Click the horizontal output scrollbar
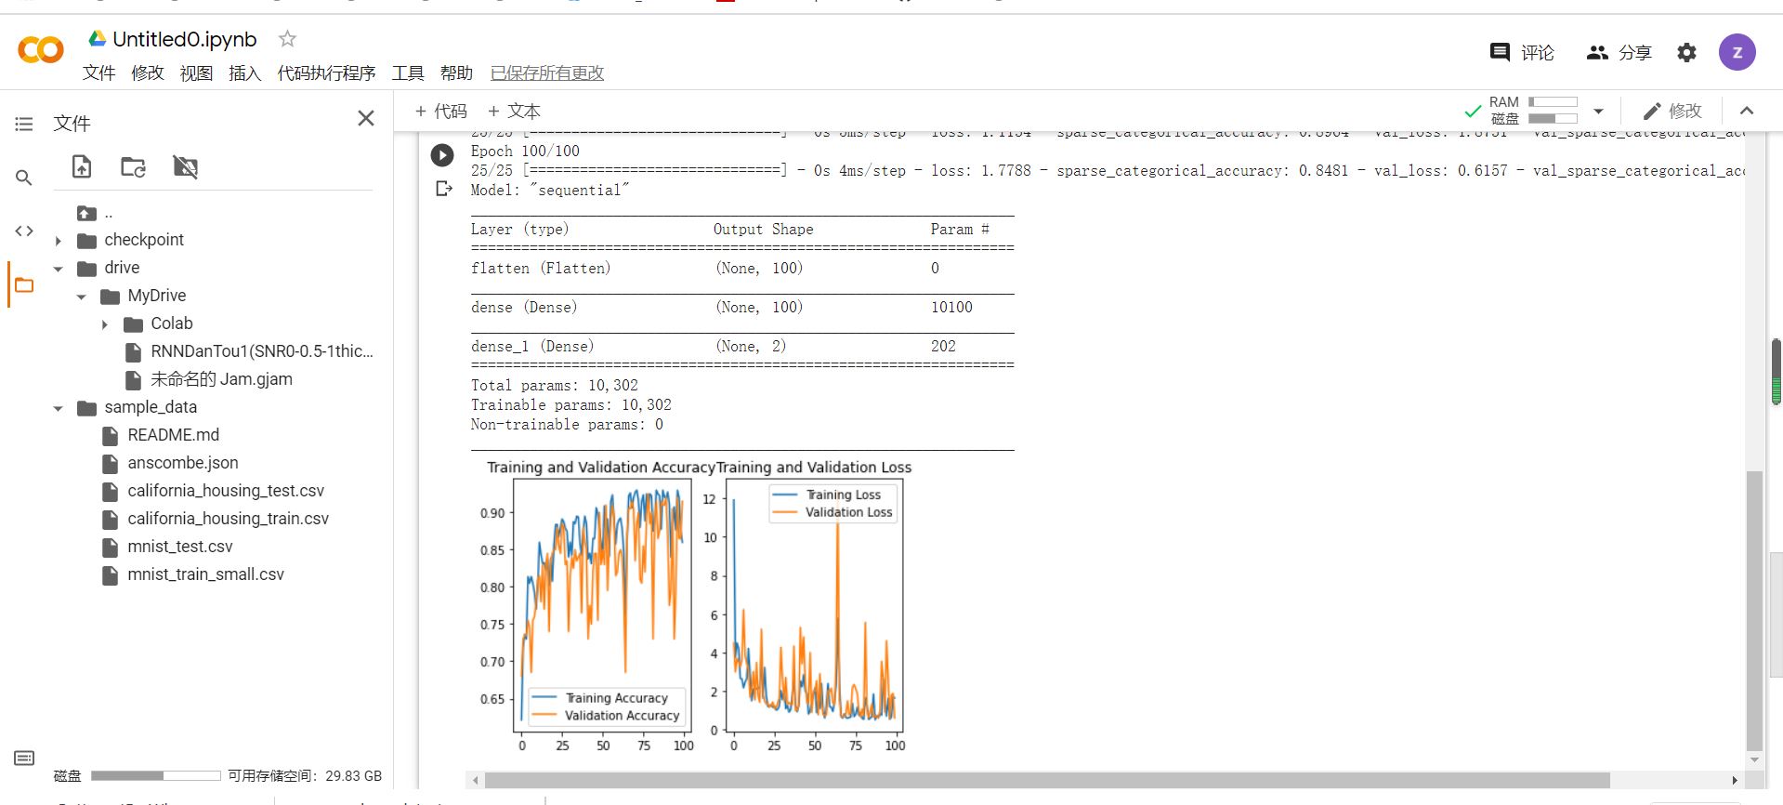This screenshot has width=1783, height=805. click(x=1047, y=780)
